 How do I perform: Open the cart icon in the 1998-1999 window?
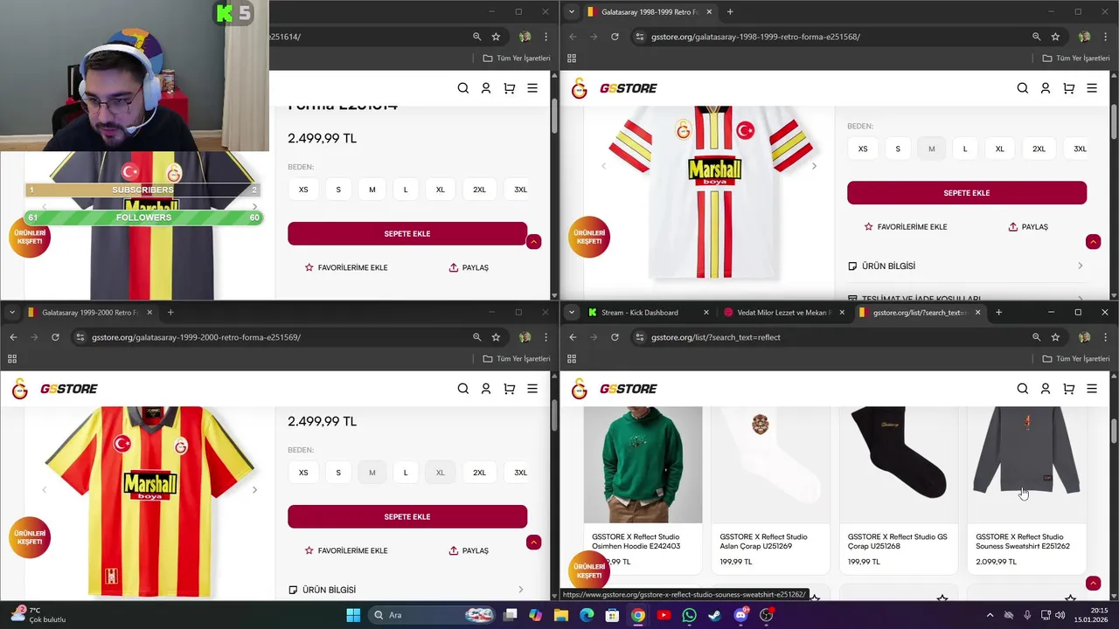pyautogui.click(x=1069, y=88)
